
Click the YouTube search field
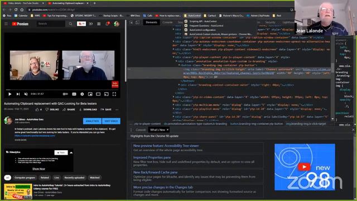coord(51,23)
